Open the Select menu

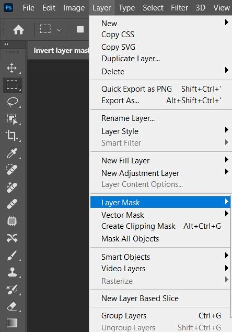point(153,8)
